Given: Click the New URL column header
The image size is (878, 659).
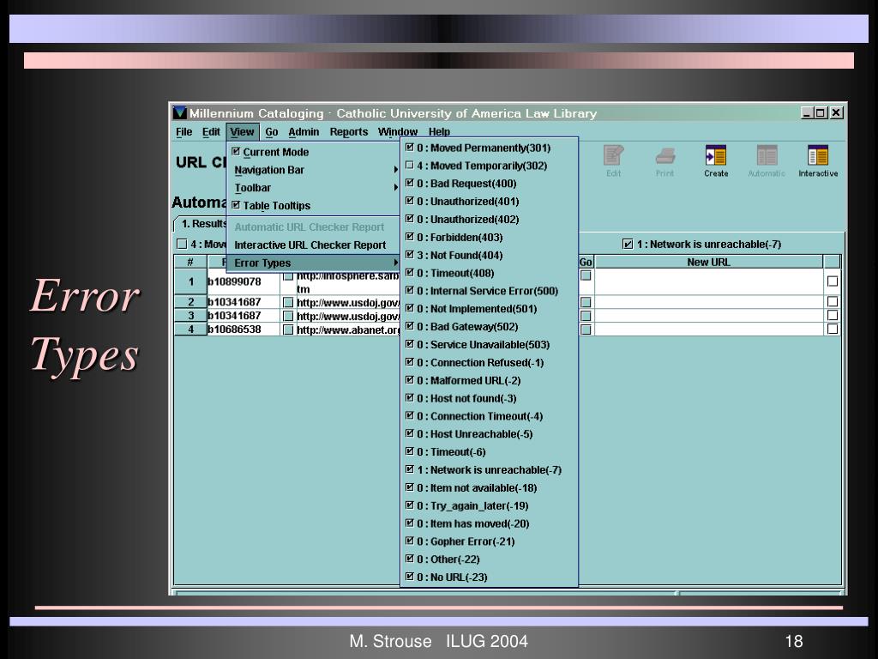Looking at the screenshot, I should point(708,262).
